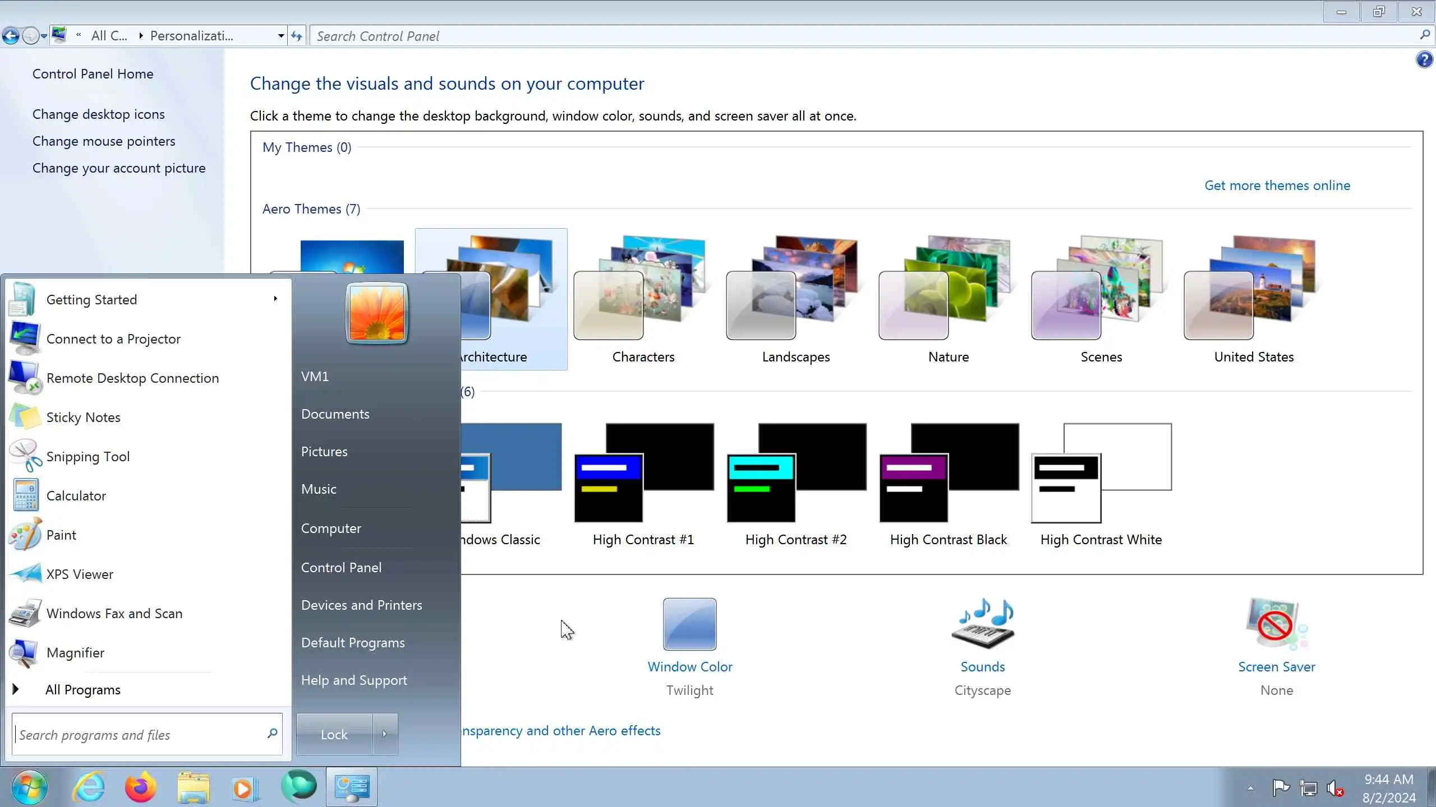Click the Lock button
Screen dimensions: 1436x807
(334, 735)
